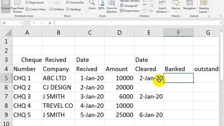The image size is (224, 126).
Task: Click the Name Box showing F5
Action: (x=10, y=23)
